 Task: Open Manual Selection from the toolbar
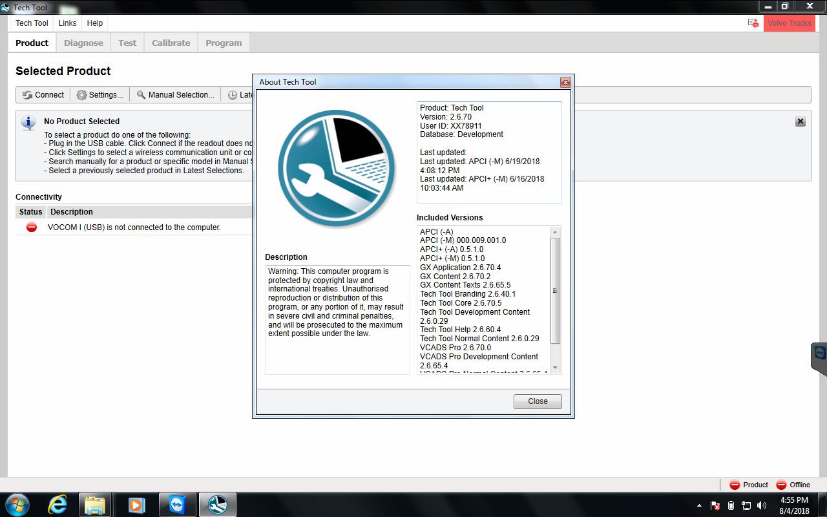(x=175, y=95)
